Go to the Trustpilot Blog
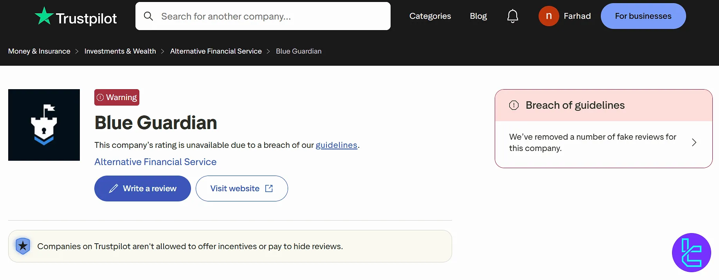The image size is (719, 280). pyautogui.click(x=478, y=16)
